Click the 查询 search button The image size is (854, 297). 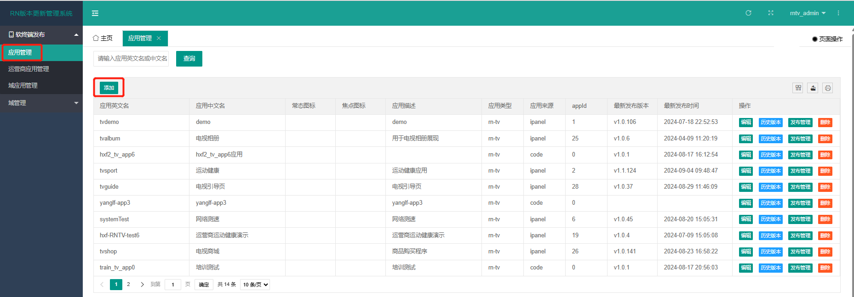[x=189, y=58]
